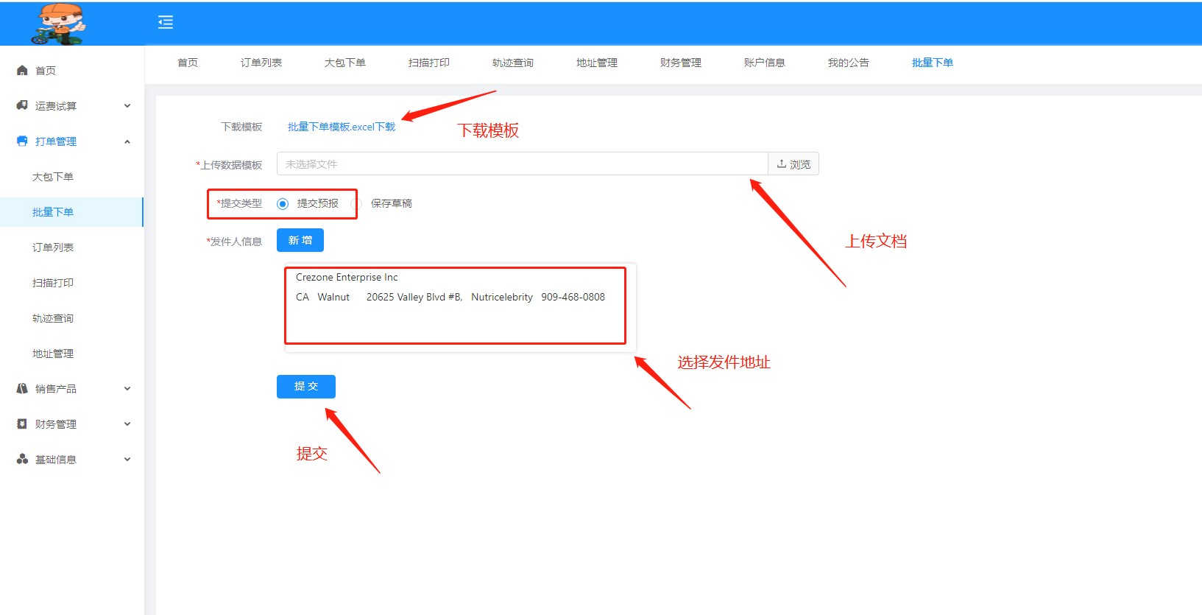
Task: Switch to the 地址管理 tab
Action: click(x=597, y=63)
